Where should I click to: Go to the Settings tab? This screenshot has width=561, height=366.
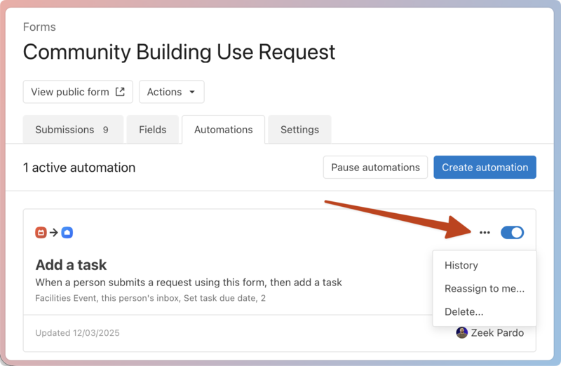pos(299,130)
